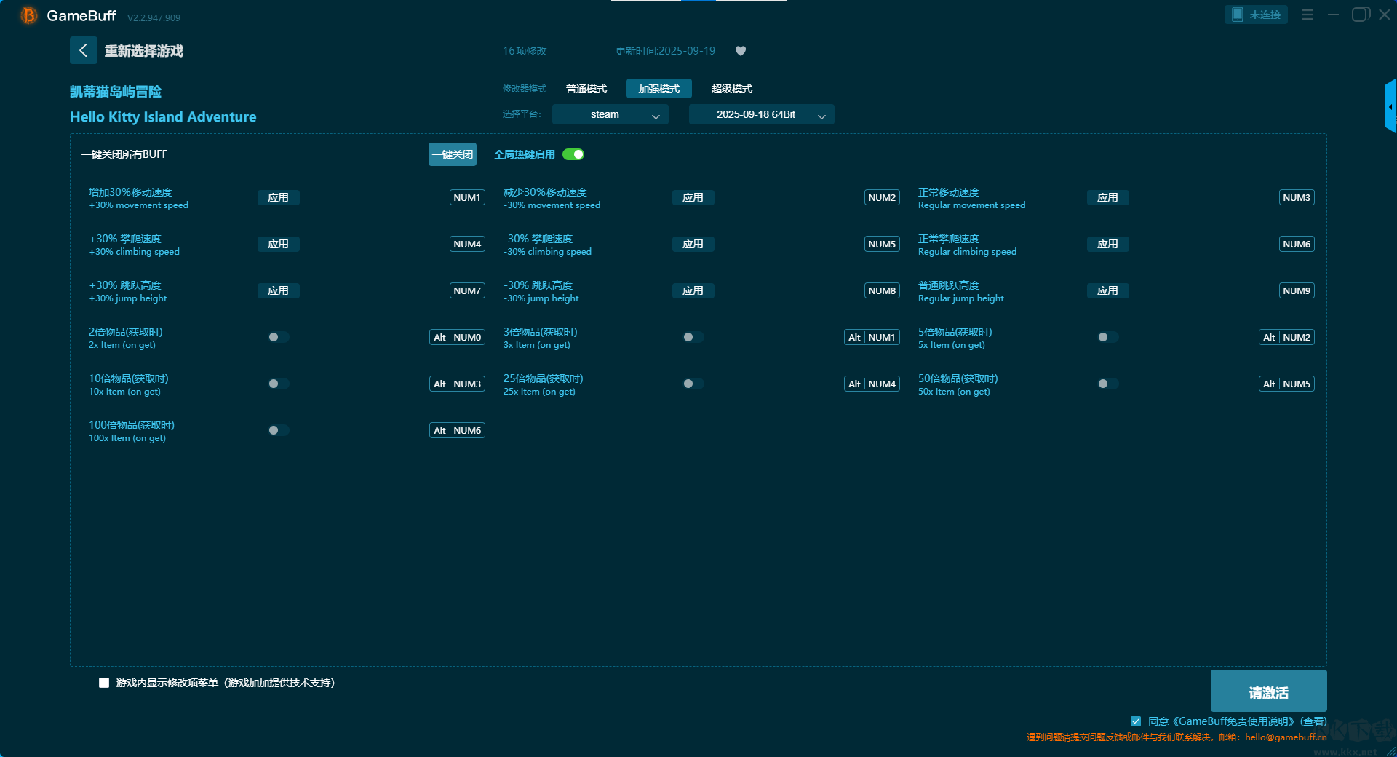Image resolution: width=1397 pixels, height=757 pixels.
Task: Click the 16项修改 count text
Action: (525, 51)
